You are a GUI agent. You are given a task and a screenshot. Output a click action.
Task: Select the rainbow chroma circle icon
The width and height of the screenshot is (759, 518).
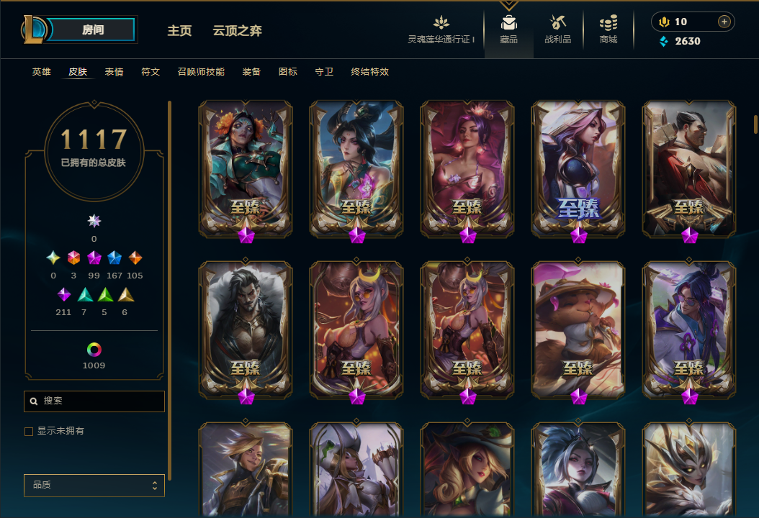click(94, 349)
